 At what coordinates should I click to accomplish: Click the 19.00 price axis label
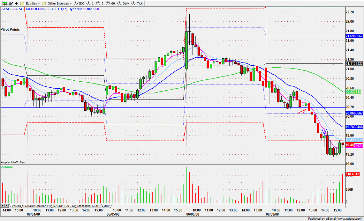click(x=350, y=164)
